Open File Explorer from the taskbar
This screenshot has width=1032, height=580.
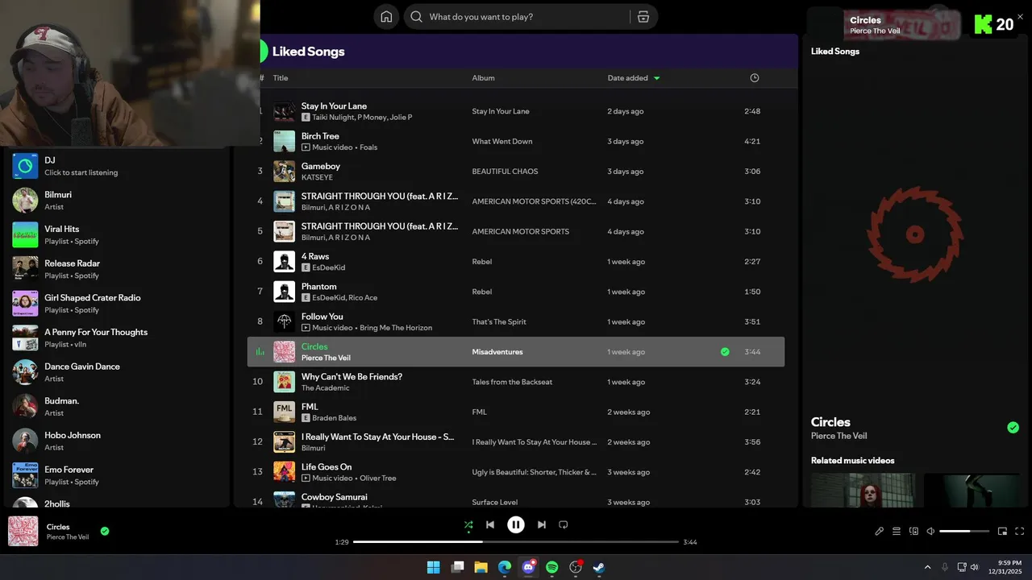[481, 567]
